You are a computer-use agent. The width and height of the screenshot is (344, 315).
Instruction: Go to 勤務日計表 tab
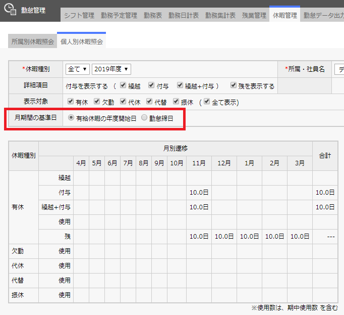point(184,15)
